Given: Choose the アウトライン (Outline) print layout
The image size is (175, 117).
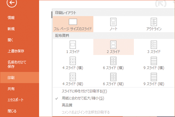Looking at the screenshot, I should tap(154, 24).
